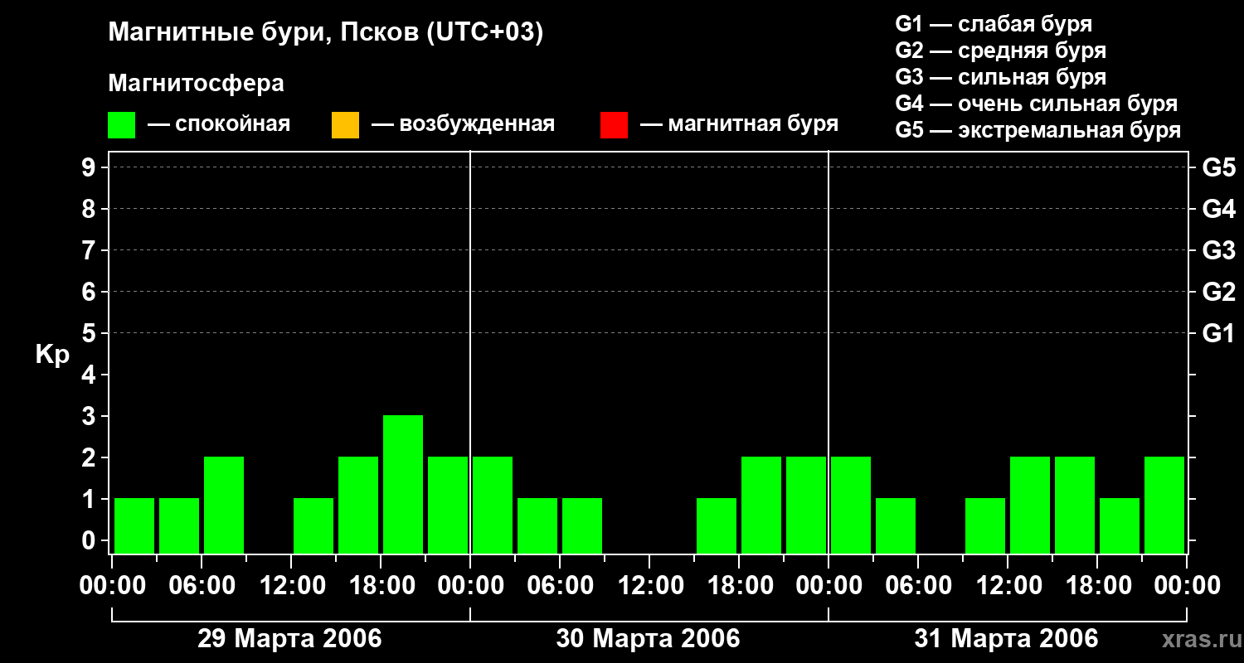Click the Kp 1 bar at 15:00–18:00 on 30 Марта
1244x663 pixels.
717,525
